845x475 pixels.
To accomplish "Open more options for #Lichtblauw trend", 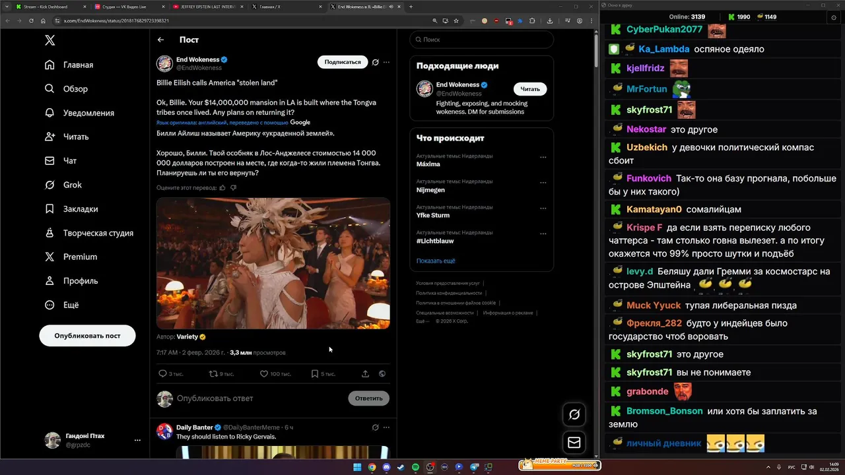I will coord(543,234).
